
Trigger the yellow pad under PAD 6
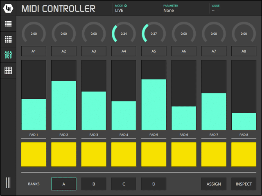tap(184, 154)
